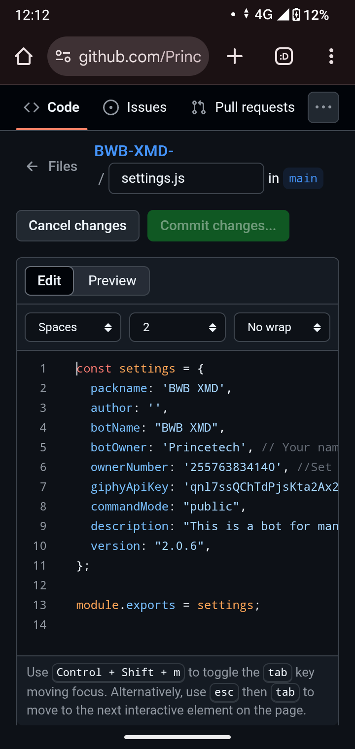This screenshot has height=749, width=355.
Task: Click 'module.exports = settings;' line
Action: [168, 605]
